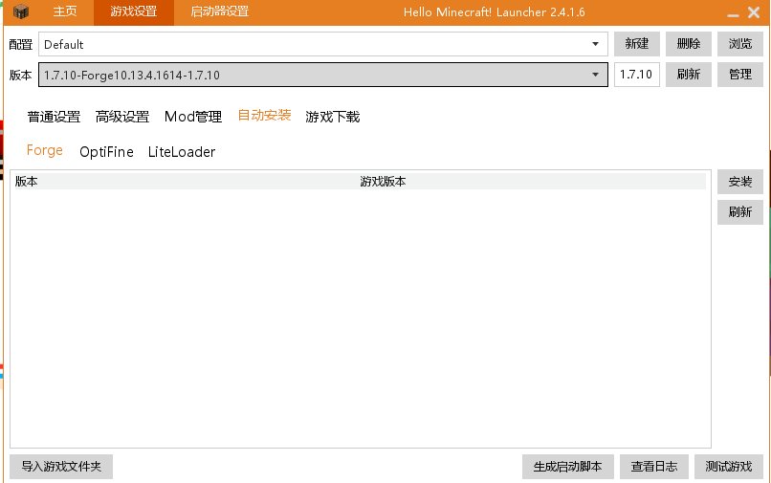Image resolution: width=771 pixels, height=483 pixels.
Task: Open the 游戏下载 sub-tab
Action: (x=333, y=117)
